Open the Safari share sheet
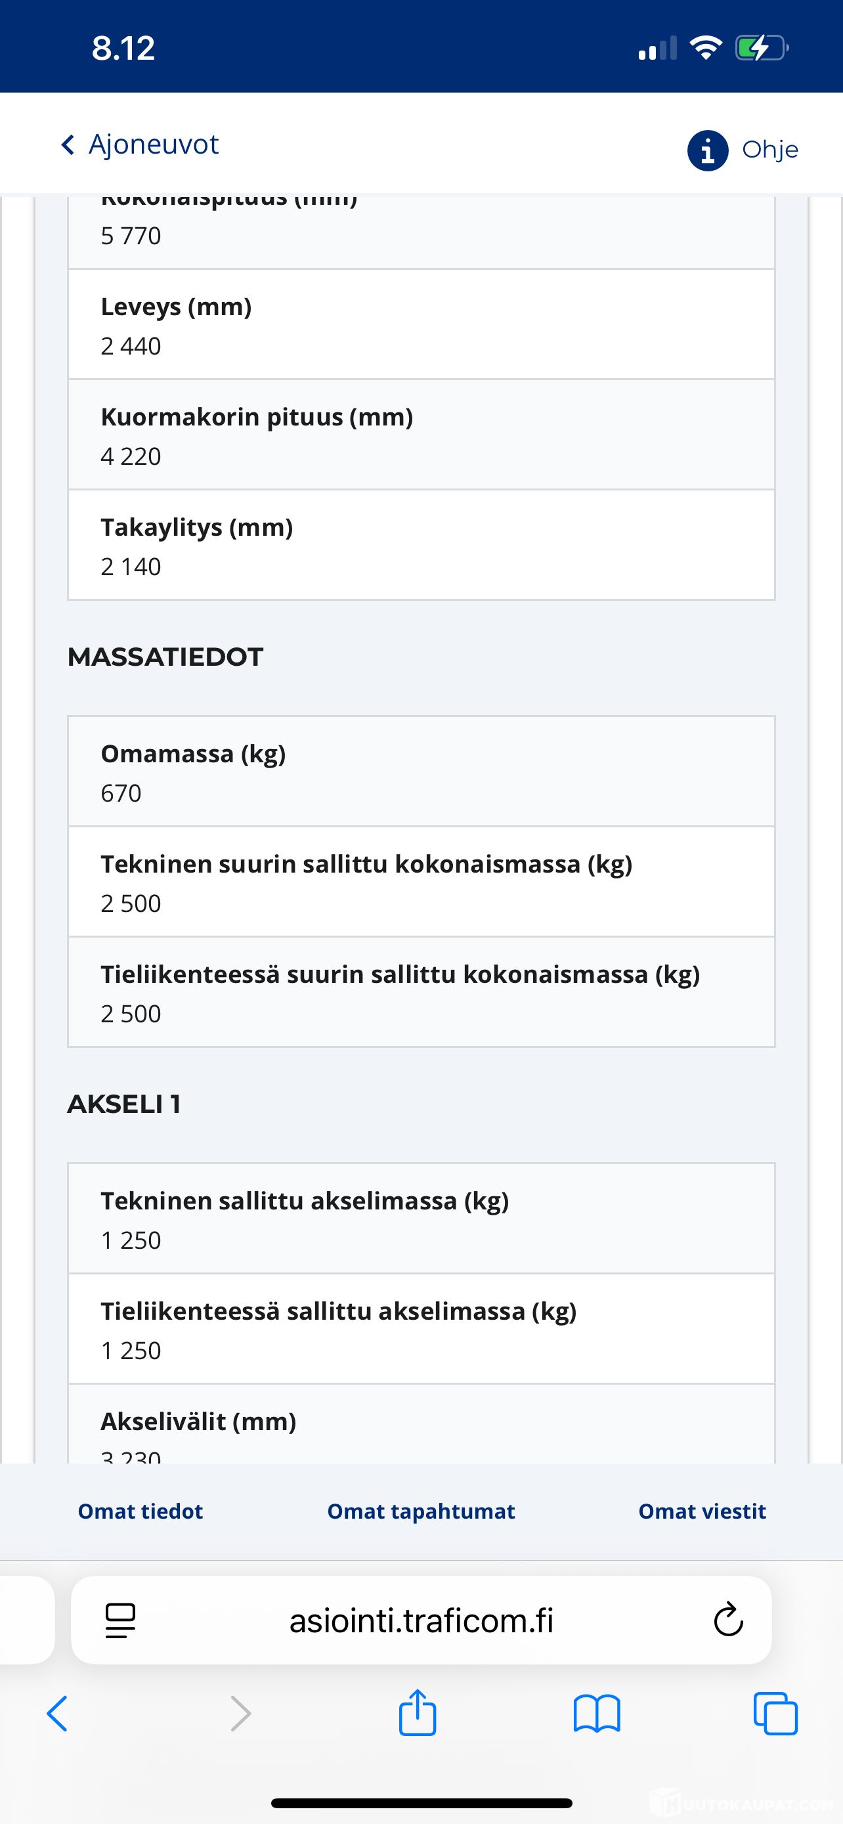The image size is (843, 1824). [x=418, y=1714]
